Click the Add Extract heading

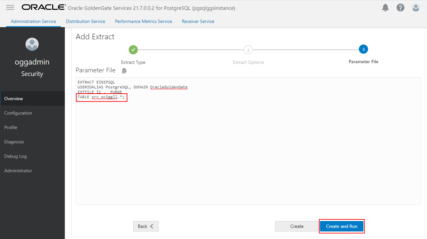pyautogui.click(x=95, y=37)
